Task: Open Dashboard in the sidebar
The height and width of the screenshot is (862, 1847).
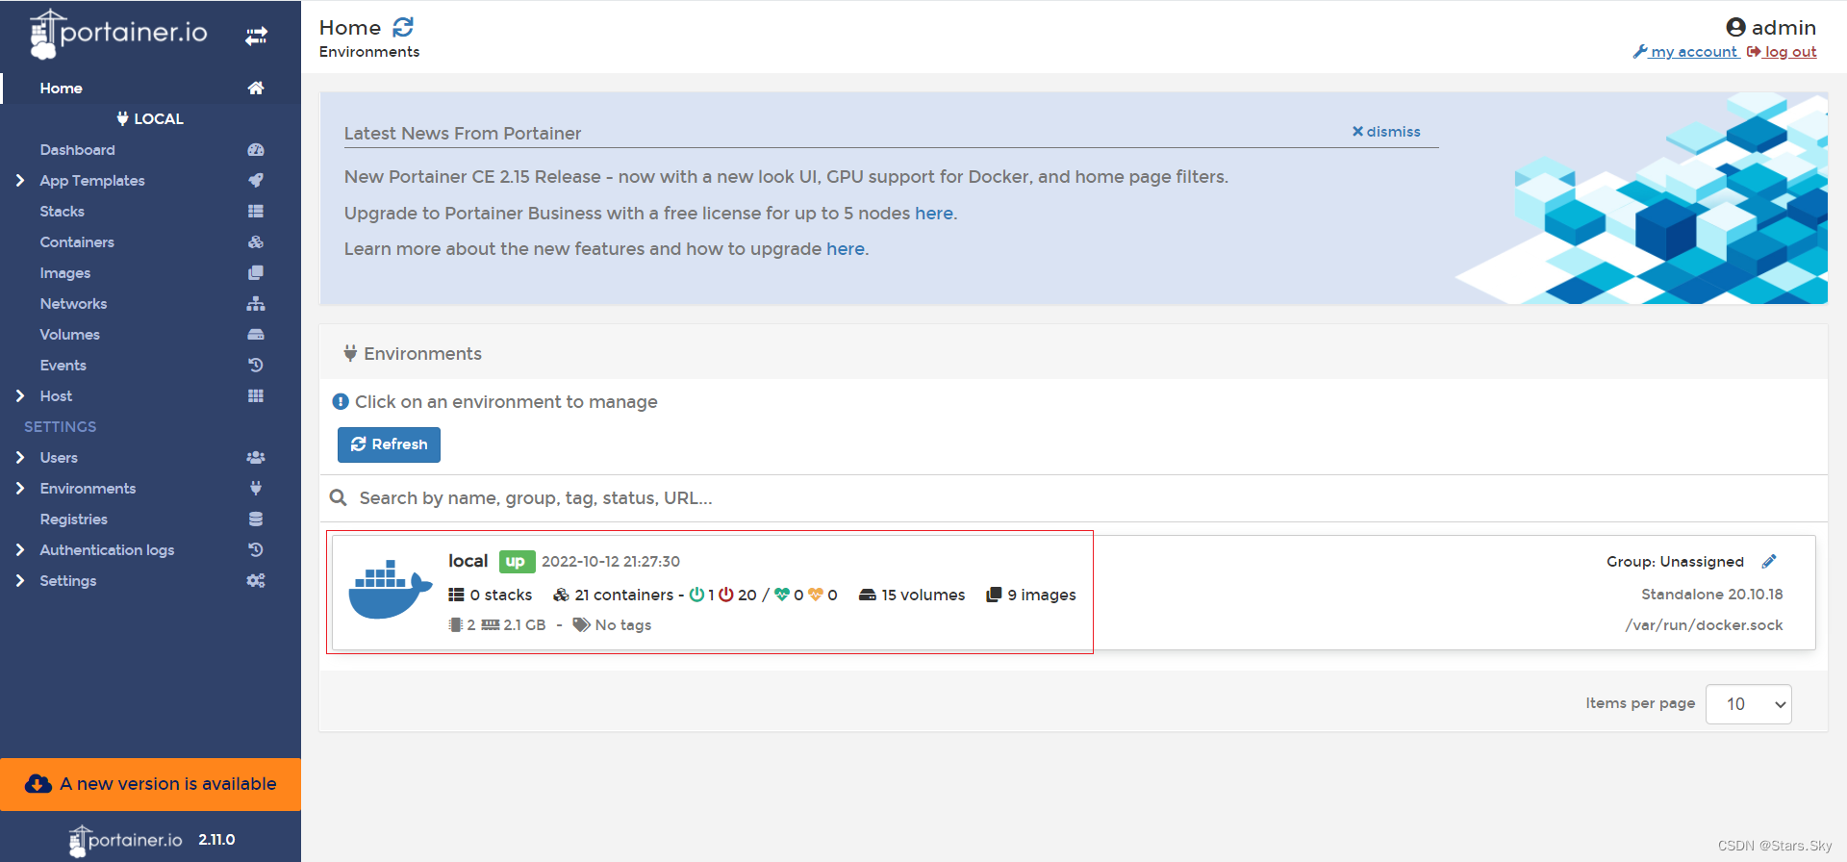Action: pos(77,150)
